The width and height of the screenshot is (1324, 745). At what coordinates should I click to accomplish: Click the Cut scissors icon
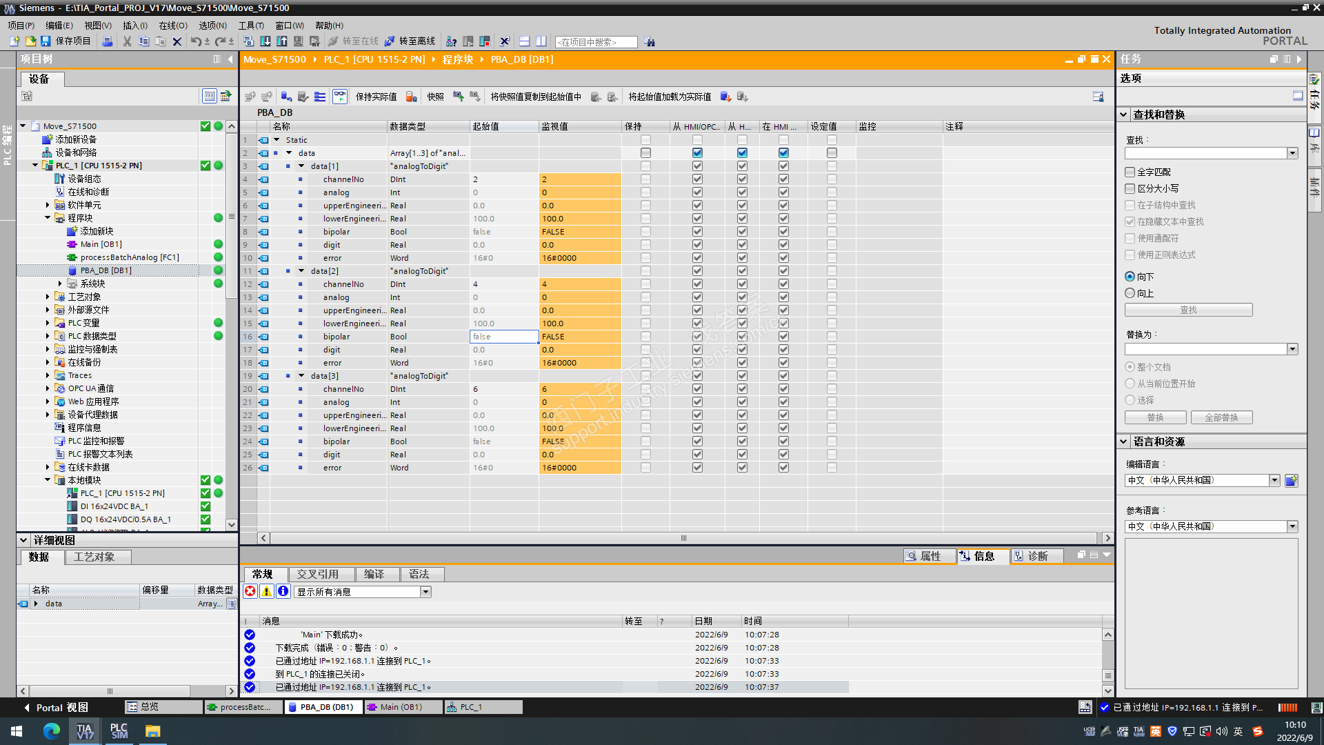(x=127, y=41)
